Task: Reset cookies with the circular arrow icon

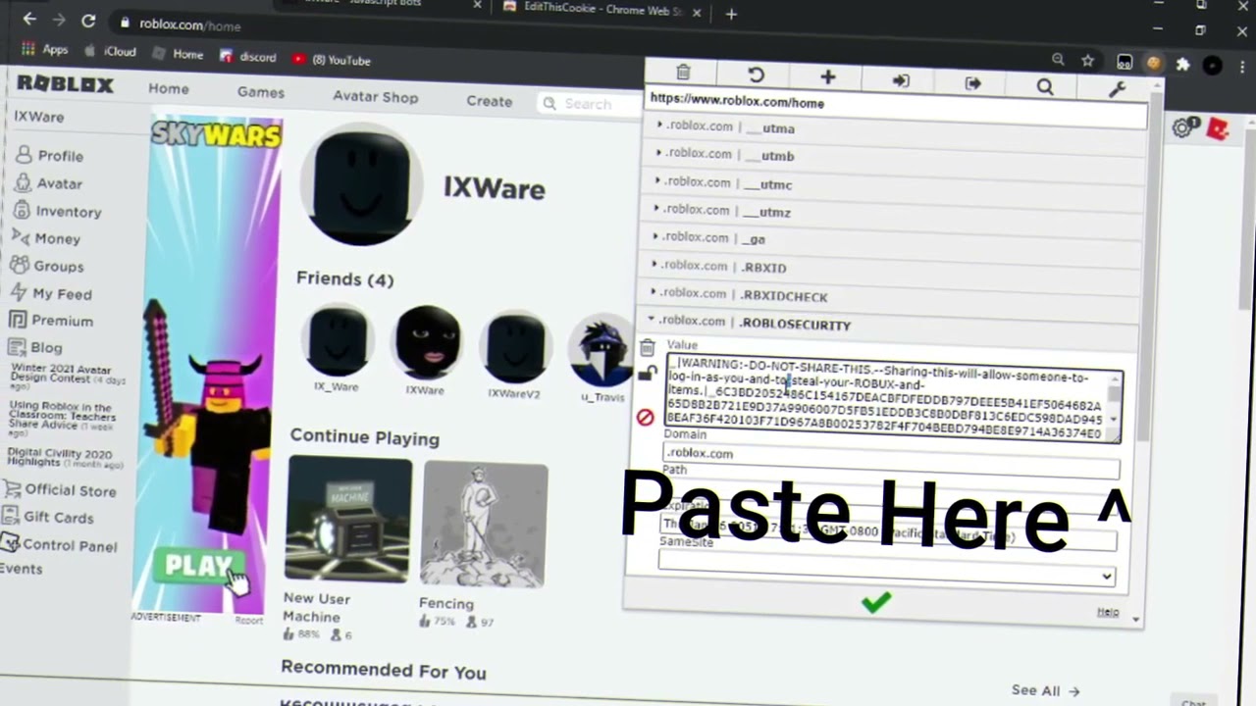Action: (x=756, y=76)
